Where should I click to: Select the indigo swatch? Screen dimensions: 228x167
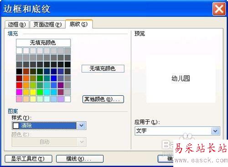click(61, 71)
